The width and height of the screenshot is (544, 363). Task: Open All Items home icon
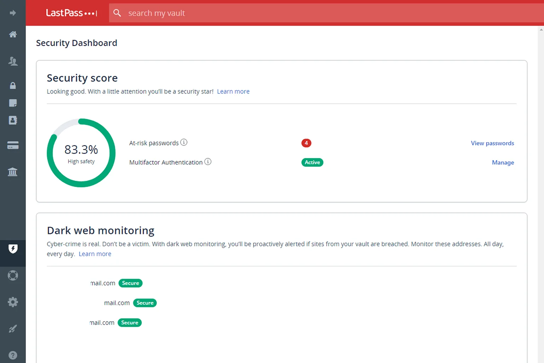(x=13, y=34)
